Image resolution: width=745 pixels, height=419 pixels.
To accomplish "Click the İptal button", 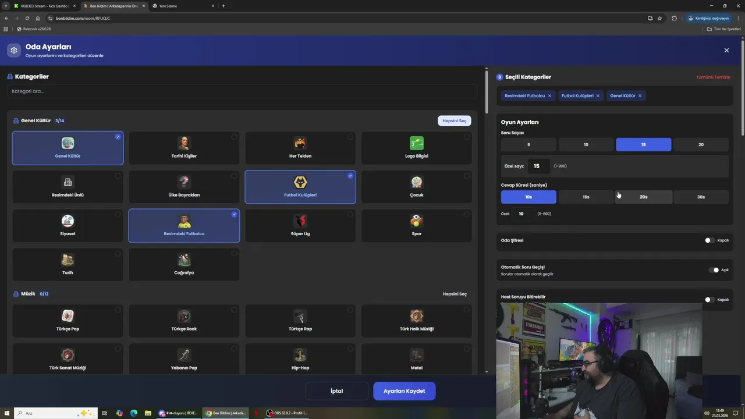I will point(337,391).
